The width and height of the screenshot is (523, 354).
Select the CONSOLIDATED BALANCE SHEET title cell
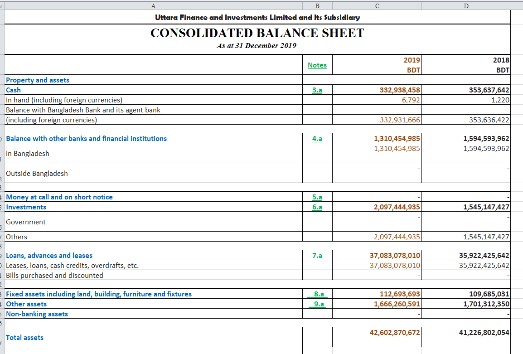(258, 33)
